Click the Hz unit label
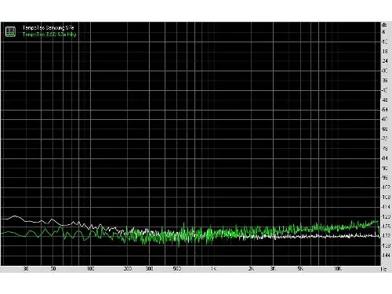 pos(383,269)
